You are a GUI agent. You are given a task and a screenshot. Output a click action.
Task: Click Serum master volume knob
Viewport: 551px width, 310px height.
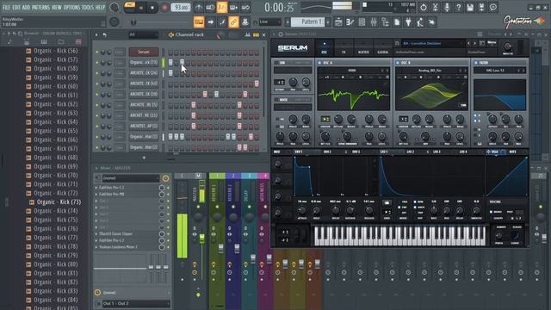click(507, 46)
